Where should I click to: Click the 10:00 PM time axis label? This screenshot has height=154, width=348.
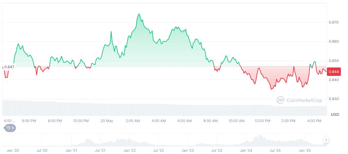[x=81, y=121]
